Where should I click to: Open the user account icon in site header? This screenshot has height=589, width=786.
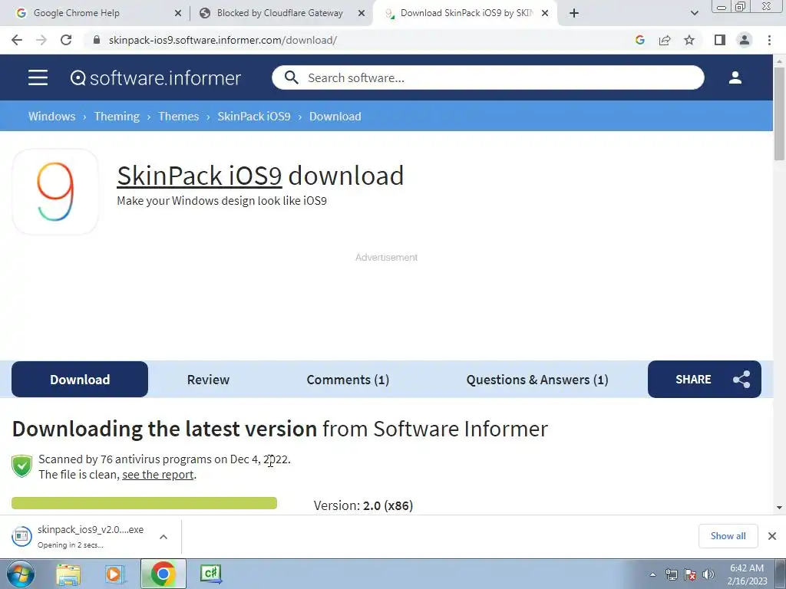(x=735, y=77)
